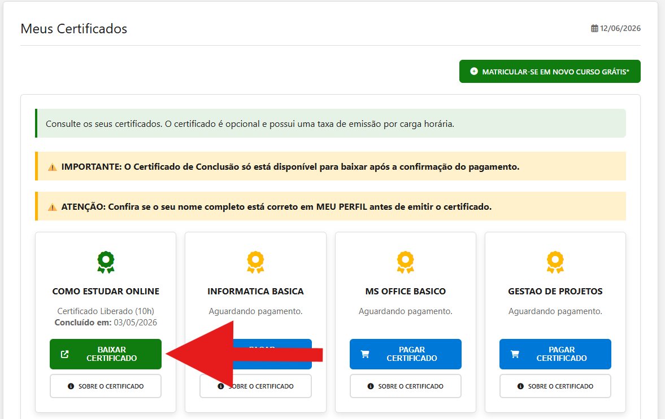665x419 pixels.
Task: Click the yellow award ribbon for MS Office Basico
Action: click(406, 262)
